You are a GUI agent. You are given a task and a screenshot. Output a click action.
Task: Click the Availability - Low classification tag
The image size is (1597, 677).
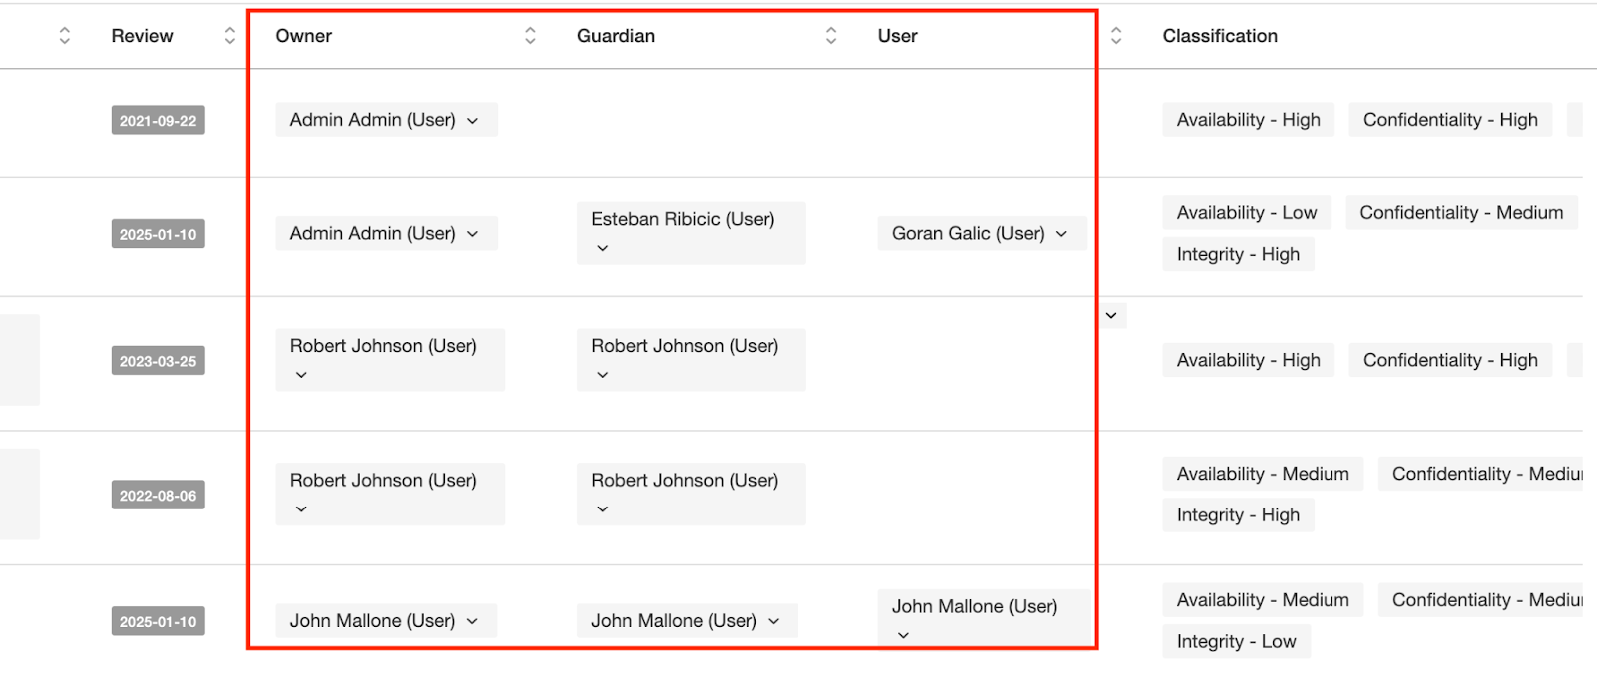coord(1247,213)
